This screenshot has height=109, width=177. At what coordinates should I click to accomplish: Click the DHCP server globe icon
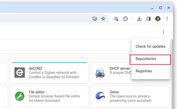pyautogui.click(x=100, y=73)
